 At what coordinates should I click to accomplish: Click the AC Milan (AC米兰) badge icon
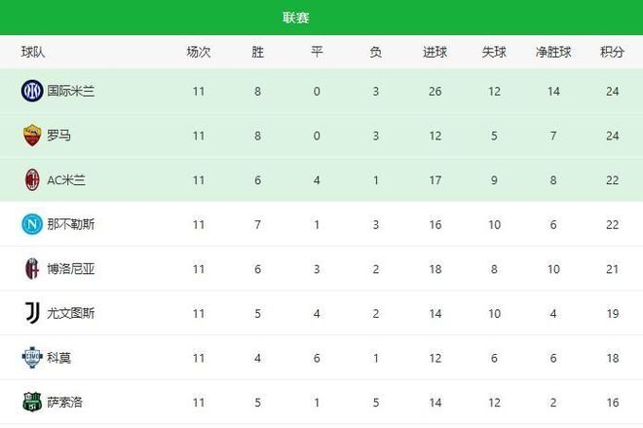[x=31, y=180]
